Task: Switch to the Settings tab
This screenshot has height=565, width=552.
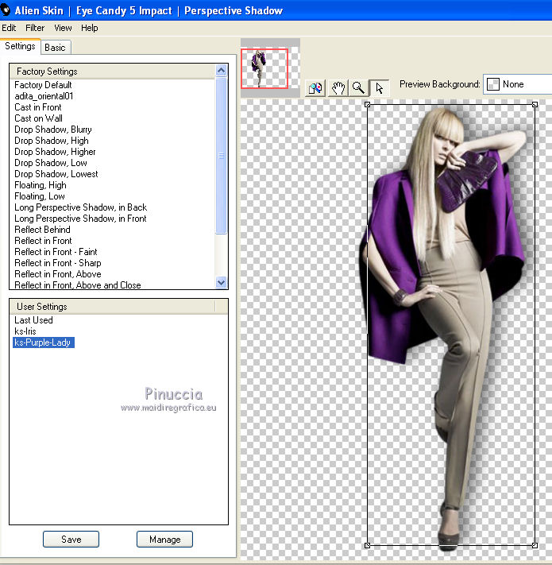Action: (20, 46)
